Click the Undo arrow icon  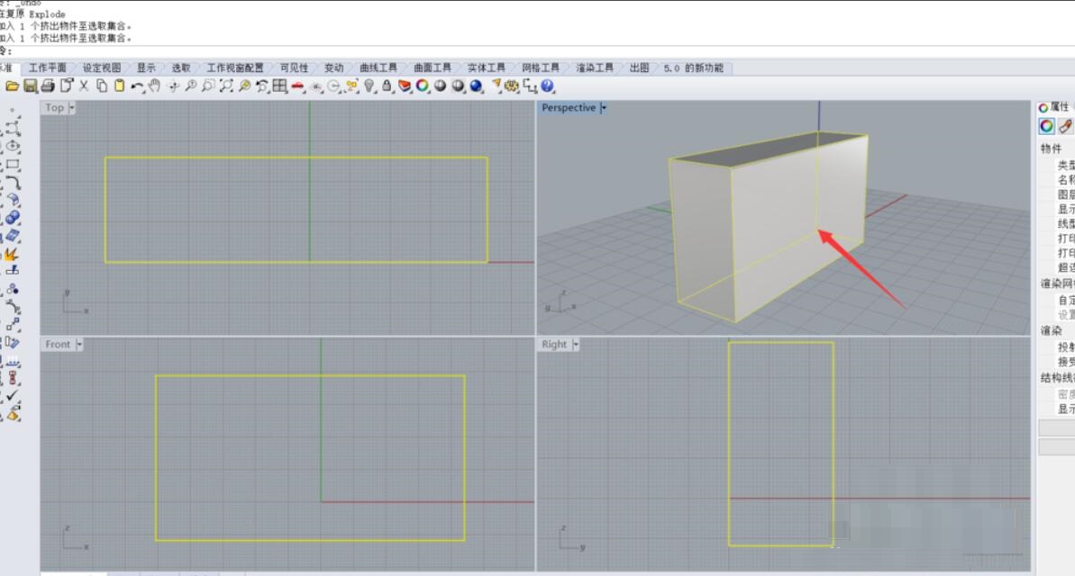coord(137,86)
